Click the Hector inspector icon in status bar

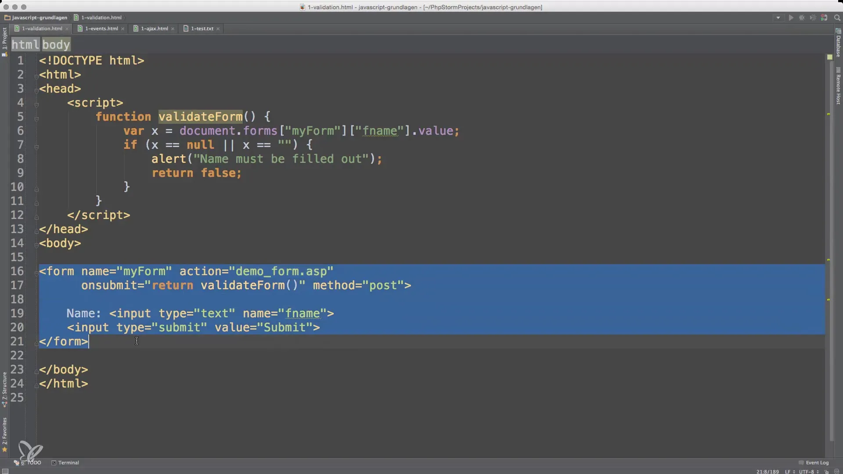pos(836,472)
